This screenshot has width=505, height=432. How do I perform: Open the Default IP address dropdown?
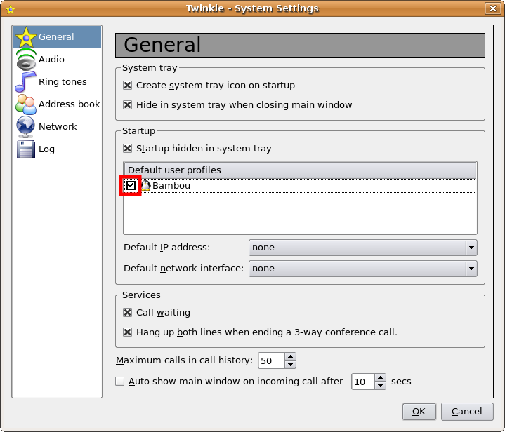click(x=363, y=248)
